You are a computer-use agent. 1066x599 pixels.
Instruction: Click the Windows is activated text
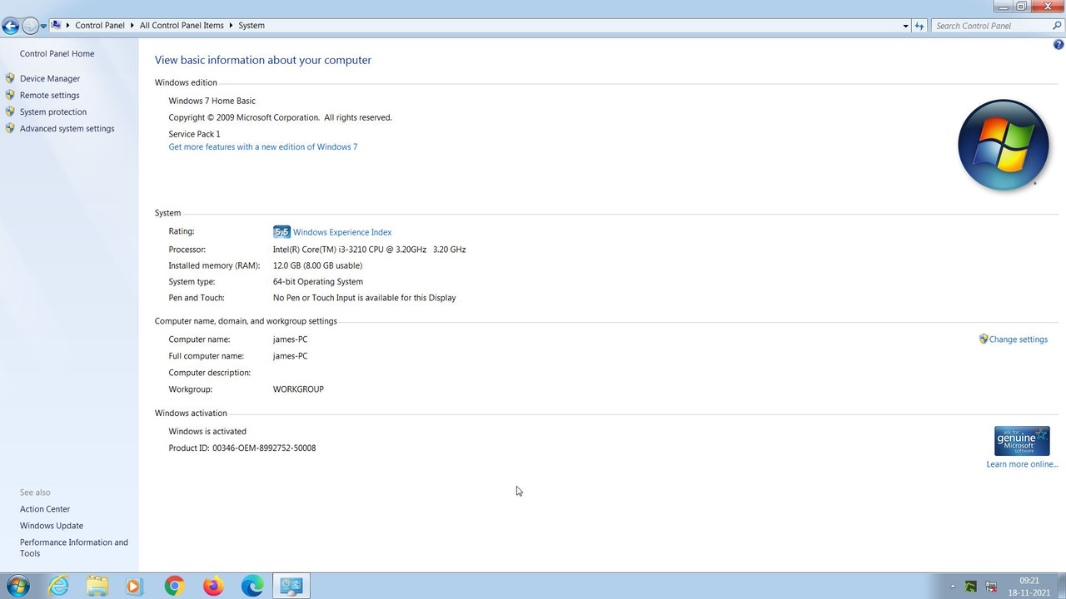click(207, 432)
